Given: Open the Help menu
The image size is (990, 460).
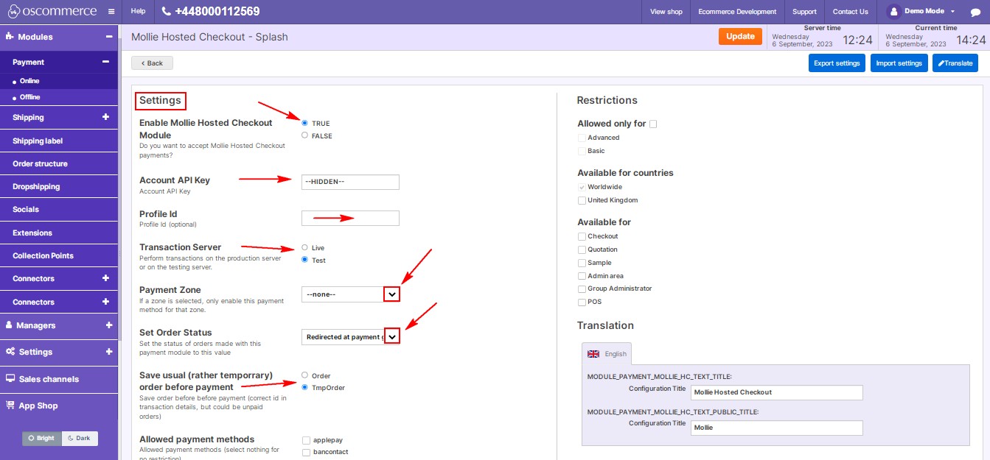Looking at the screenshot, I should tap(138, 12).
